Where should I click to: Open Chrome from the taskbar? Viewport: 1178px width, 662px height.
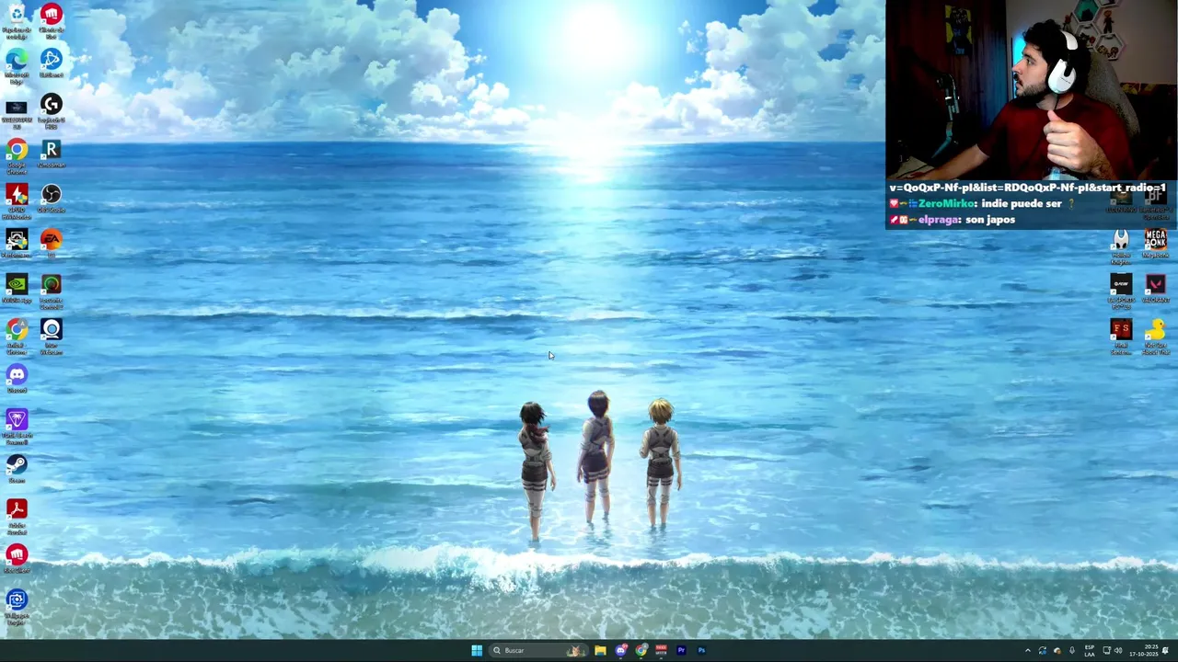tap(641, 650)
